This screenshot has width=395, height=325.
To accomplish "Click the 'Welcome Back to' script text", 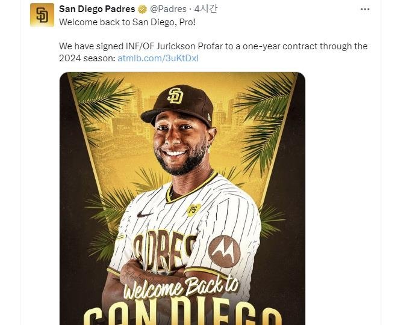I will (181, 288).
